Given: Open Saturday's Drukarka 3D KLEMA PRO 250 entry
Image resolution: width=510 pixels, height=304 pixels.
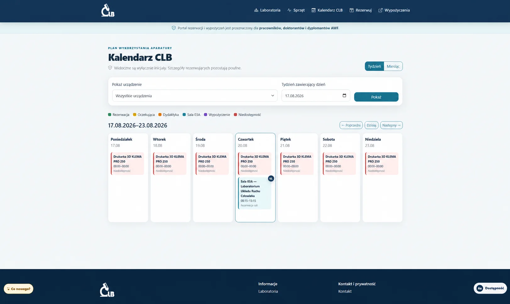Looking at the screenshot, I should [339, 163].
